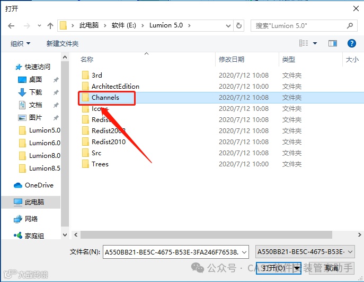This screenshot has height=282, width=364.
Task: Sort by 类型 column header
Action: [x=289, y=60]
